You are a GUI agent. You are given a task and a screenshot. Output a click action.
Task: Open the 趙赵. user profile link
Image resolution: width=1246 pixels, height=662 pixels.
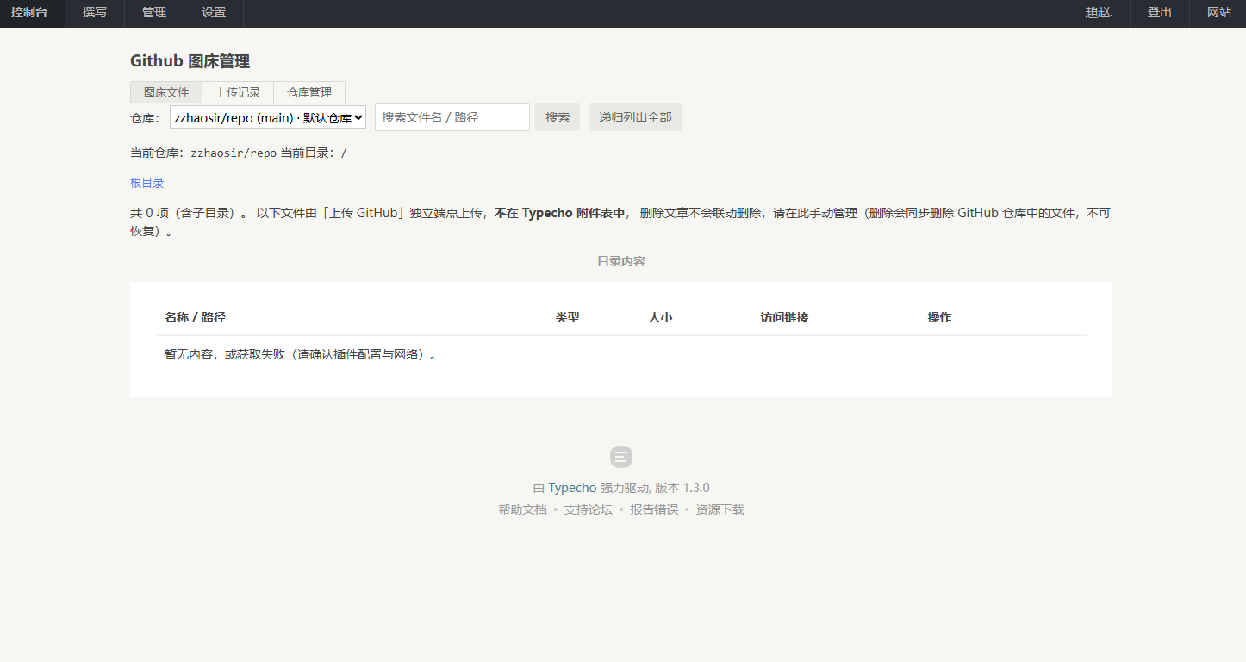[1099, 13]
